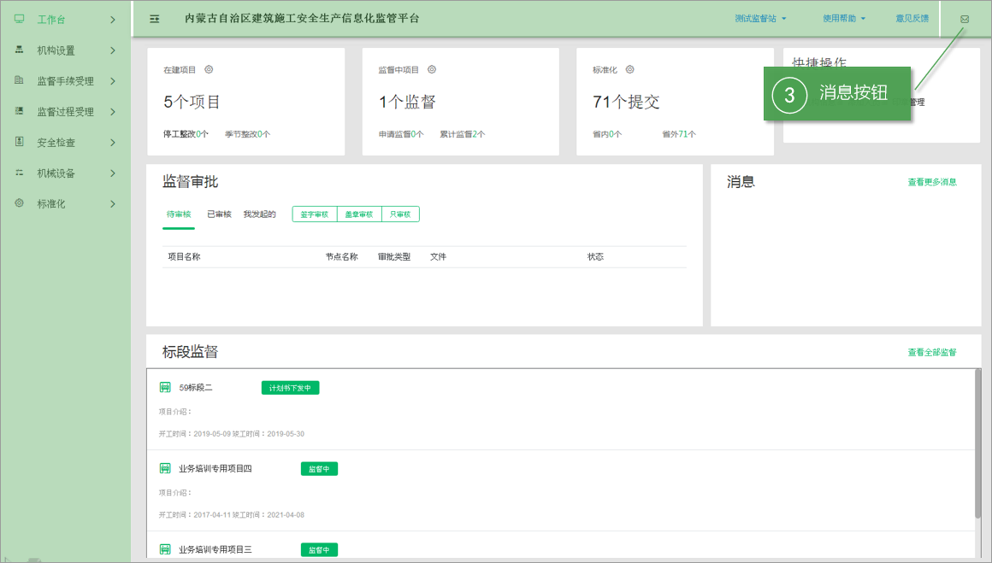Open 安全检查 menu label
Image resolution: width=992 pixels, height=563 pixels.
56,142
